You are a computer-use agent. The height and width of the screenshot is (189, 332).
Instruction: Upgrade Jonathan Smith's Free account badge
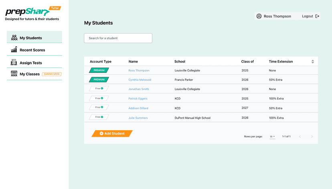pyautogui.click(x=99, y=89)
